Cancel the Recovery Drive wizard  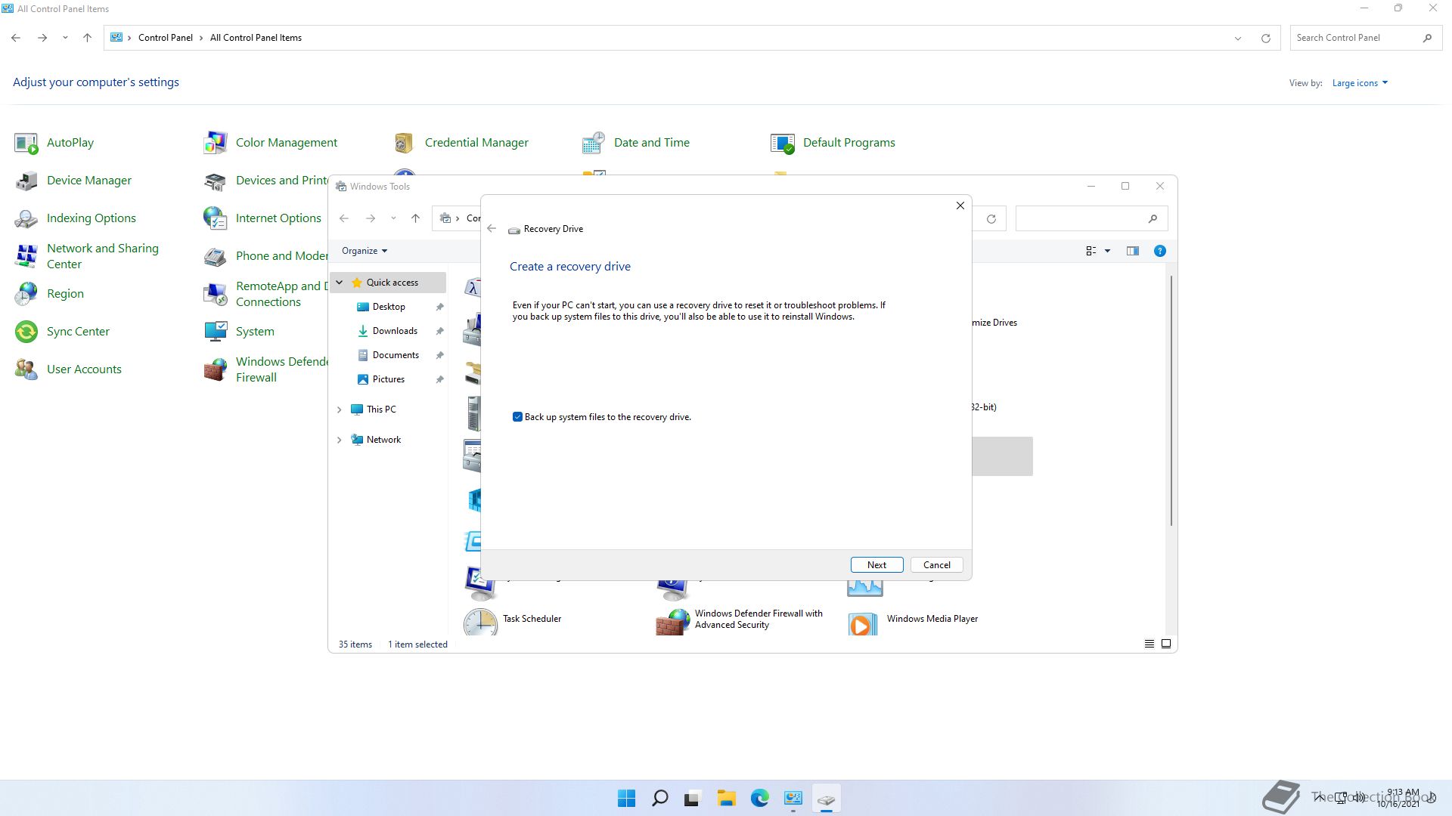click(936, 565)
